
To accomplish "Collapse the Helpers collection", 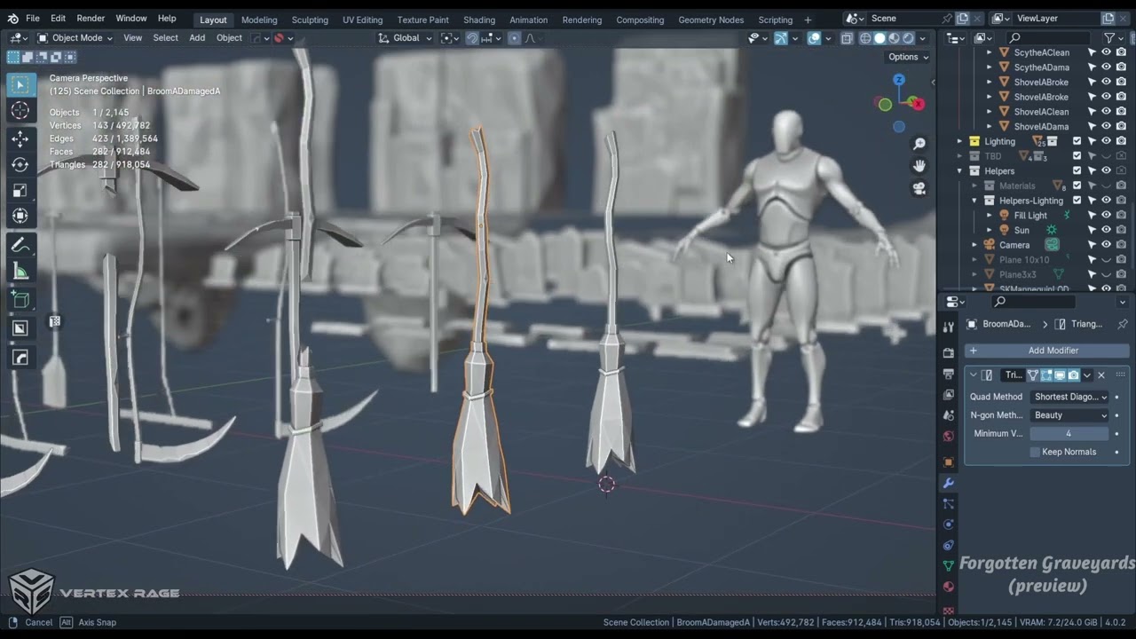I will tap(959, 171).
